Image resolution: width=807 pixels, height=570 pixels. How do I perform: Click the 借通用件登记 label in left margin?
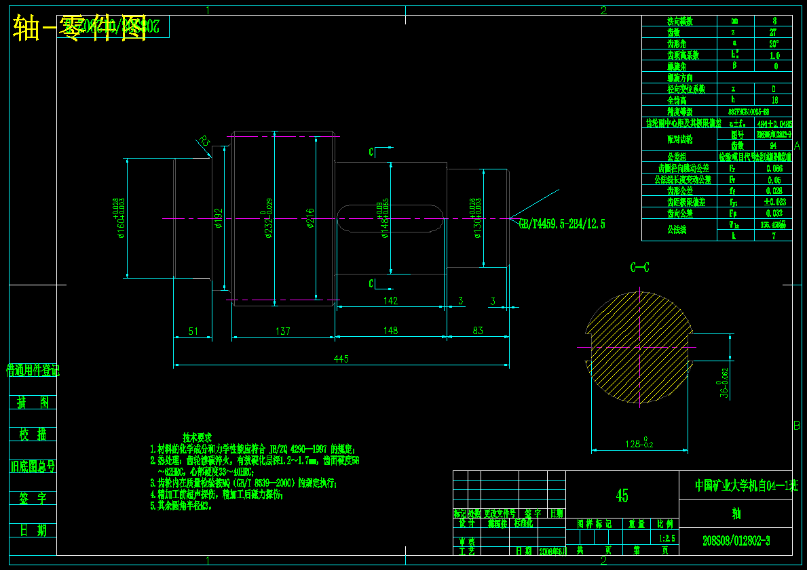click(x=33, y=370)
